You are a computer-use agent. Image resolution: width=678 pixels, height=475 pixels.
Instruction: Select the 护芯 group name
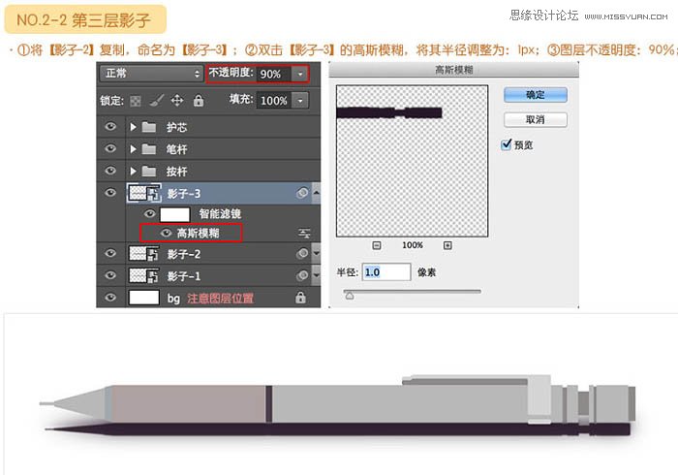tap(176, 127)
